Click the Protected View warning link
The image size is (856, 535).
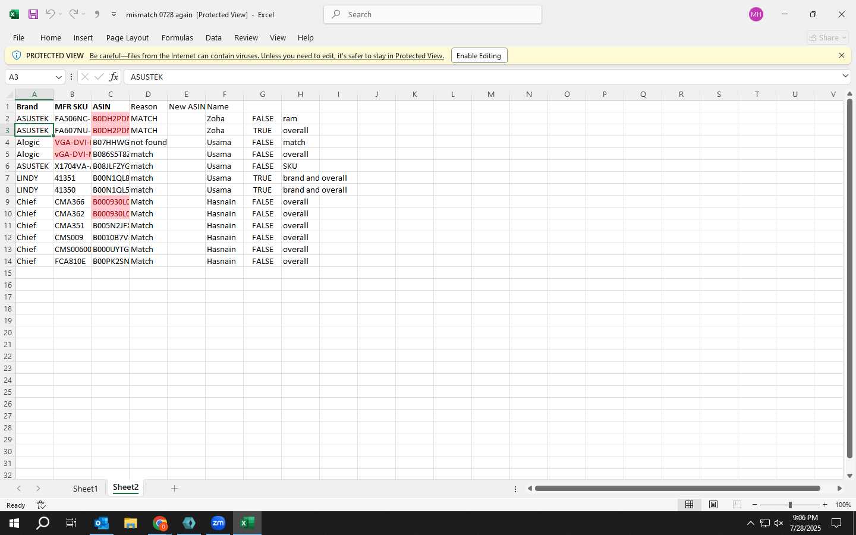tap(267, 56)
